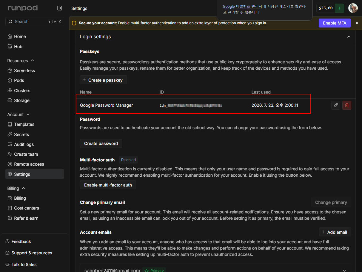The image size is (362, 272).
Task: Click the Disabled badge beside Multi-factor auth
Action: (128, 160)
